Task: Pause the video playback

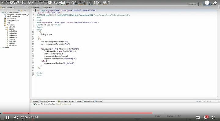Action: 8,117
